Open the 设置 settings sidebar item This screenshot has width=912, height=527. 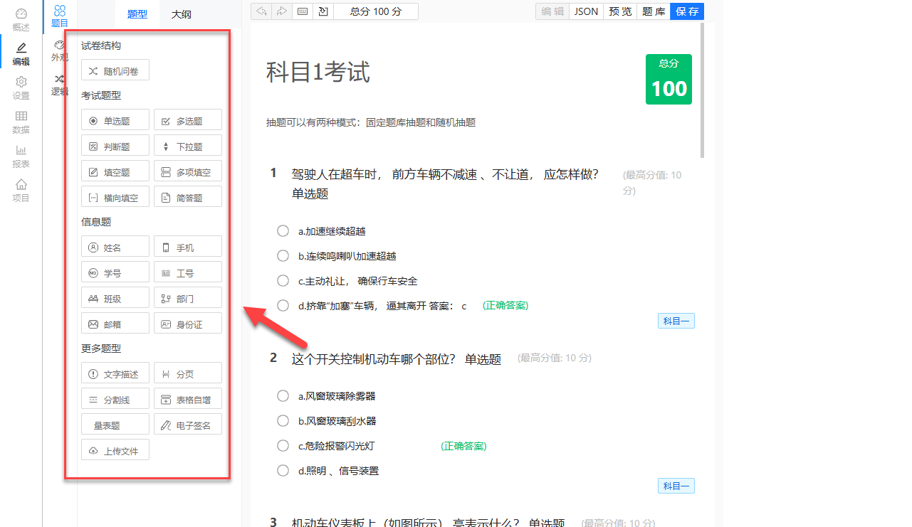point(21,88)
